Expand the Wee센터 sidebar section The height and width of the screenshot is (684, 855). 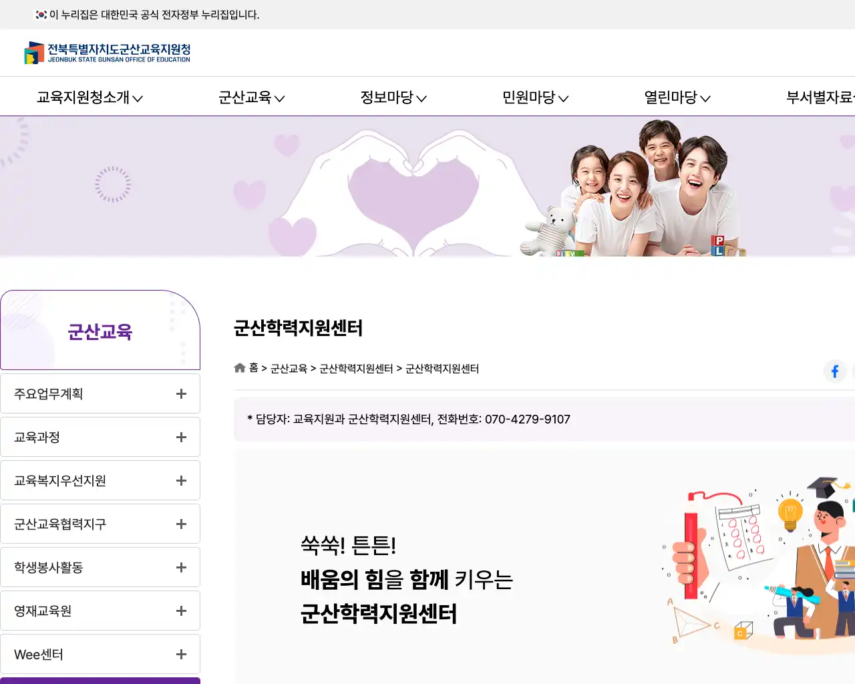coord(180,653)
